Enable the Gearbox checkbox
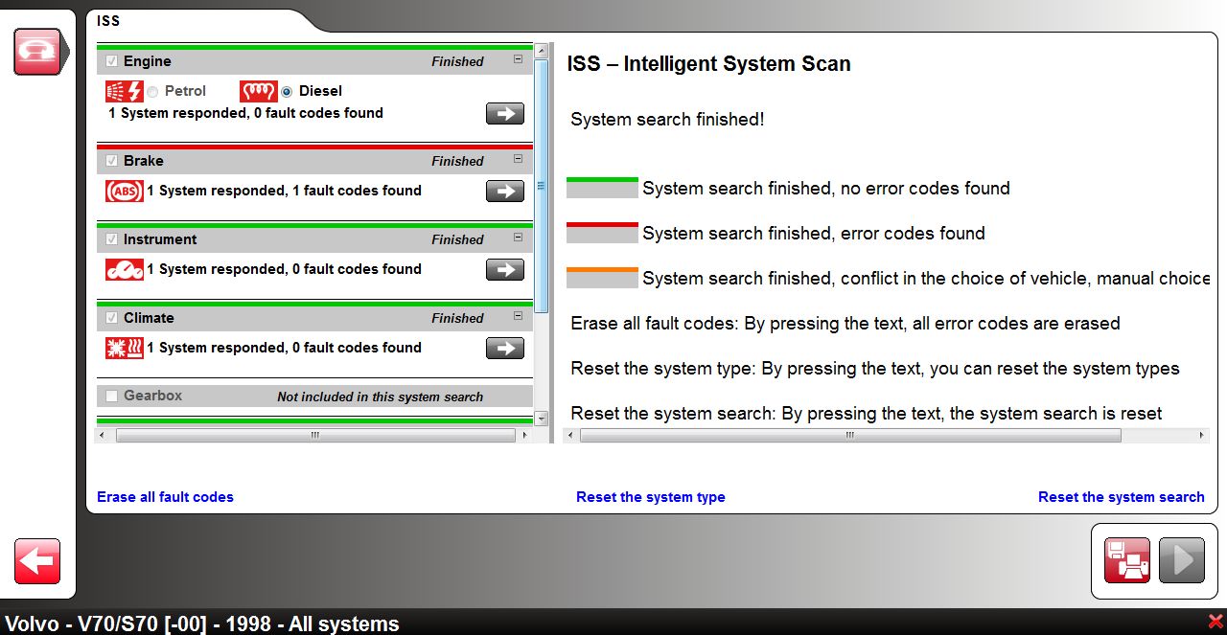 point(112,396)
